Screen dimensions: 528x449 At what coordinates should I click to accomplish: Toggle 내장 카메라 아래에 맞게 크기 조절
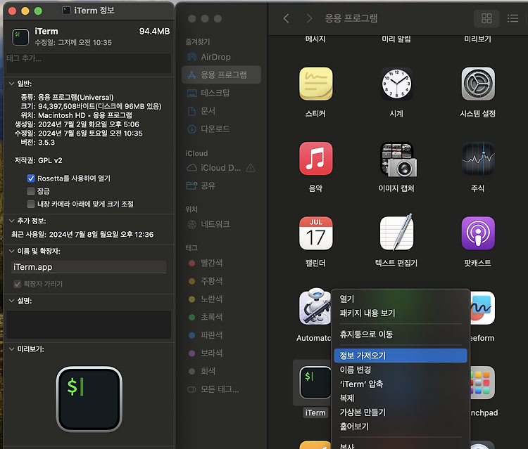point(31,204)
